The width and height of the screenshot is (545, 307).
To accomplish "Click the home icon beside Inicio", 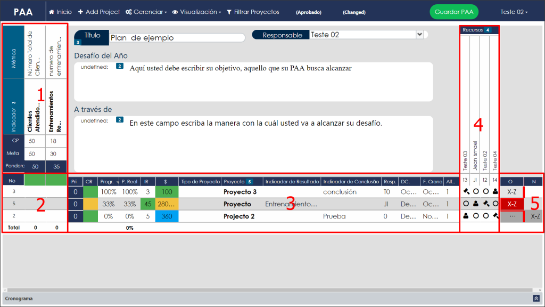I will tap(52, 12).
